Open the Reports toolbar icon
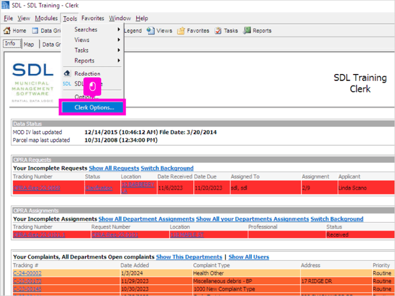The image size is (395, 296). coord(247,30)
